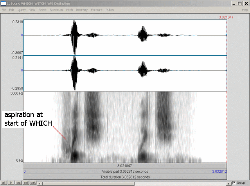
Task: Open the Edit menu
Action: 12,9
